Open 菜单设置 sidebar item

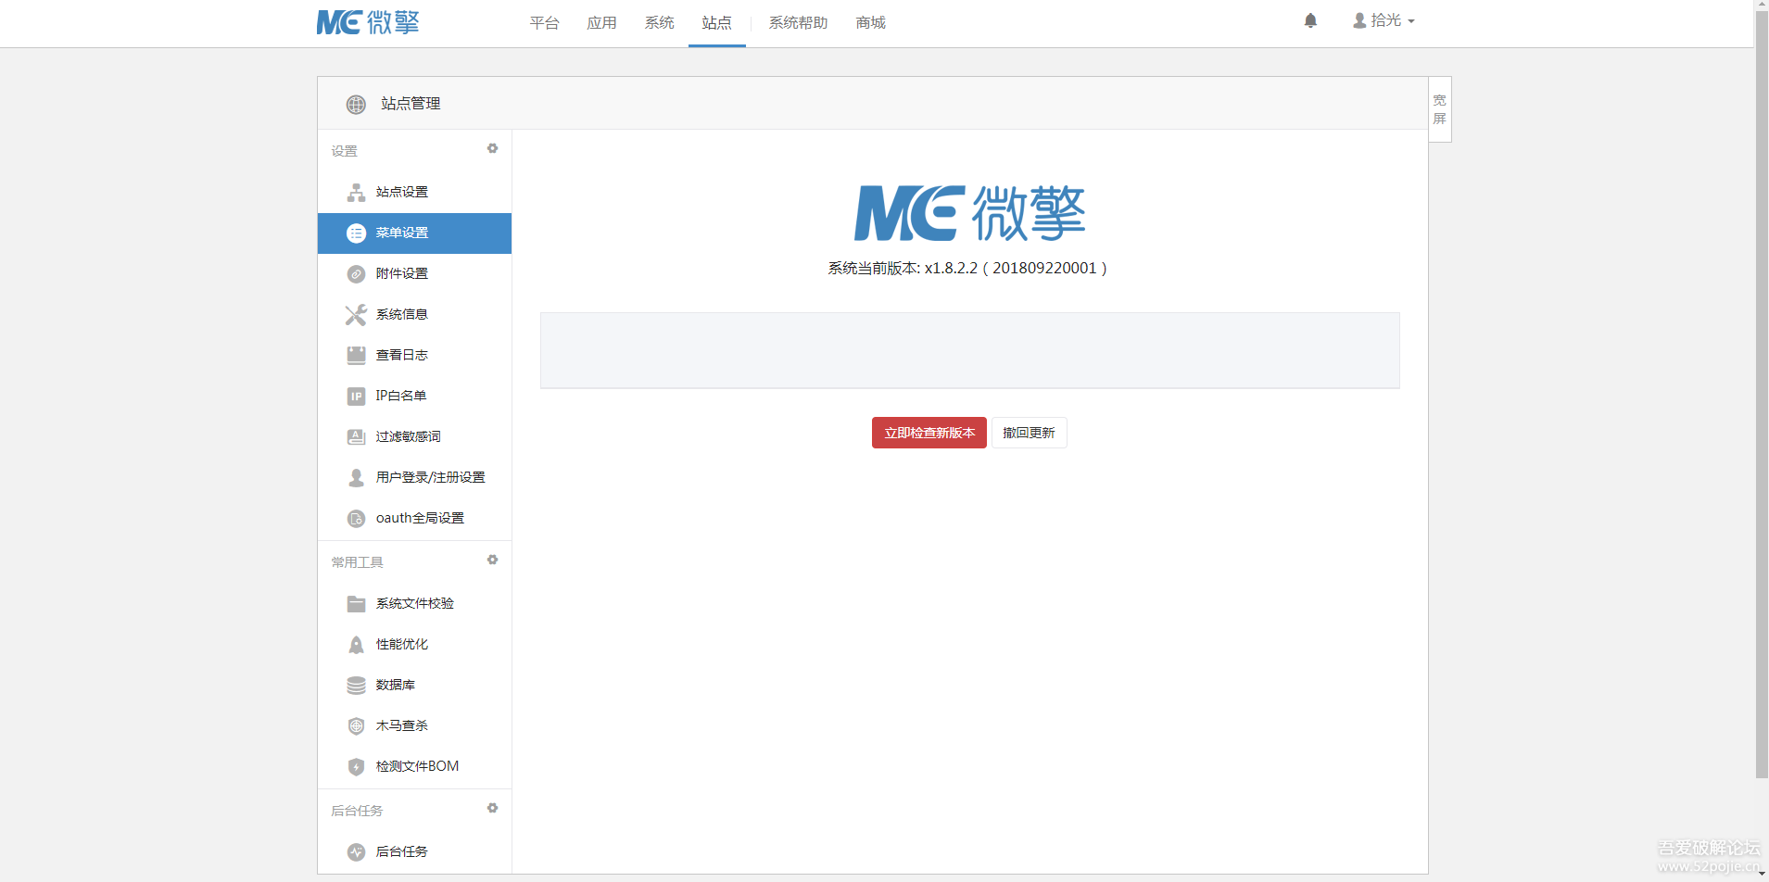click(x=414, y=233)
